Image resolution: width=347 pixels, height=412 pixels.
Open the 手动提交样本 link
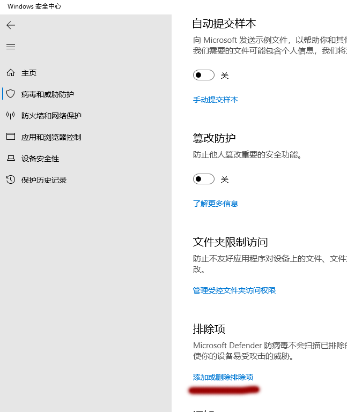215,100
